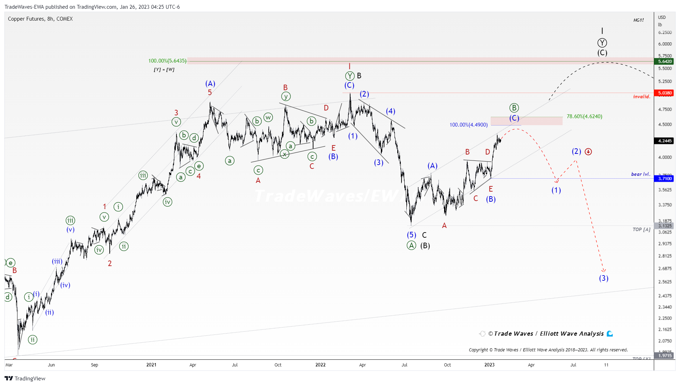Image resolution: width=680 pixels, height=386 pixels.
Task: Click the 2022 label on the time axis
Action: pyautogui.click(x=320, y=365)
